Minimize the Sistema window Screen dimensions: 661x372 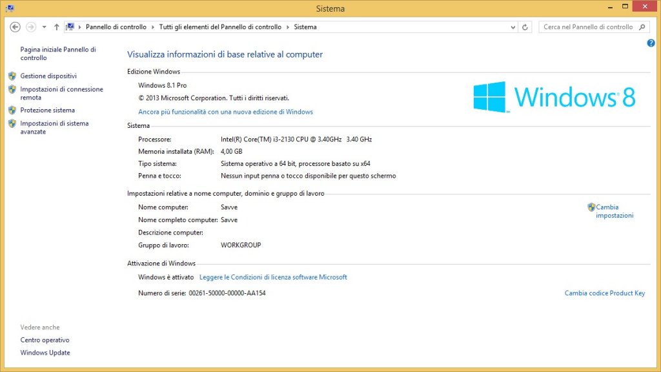610,7
